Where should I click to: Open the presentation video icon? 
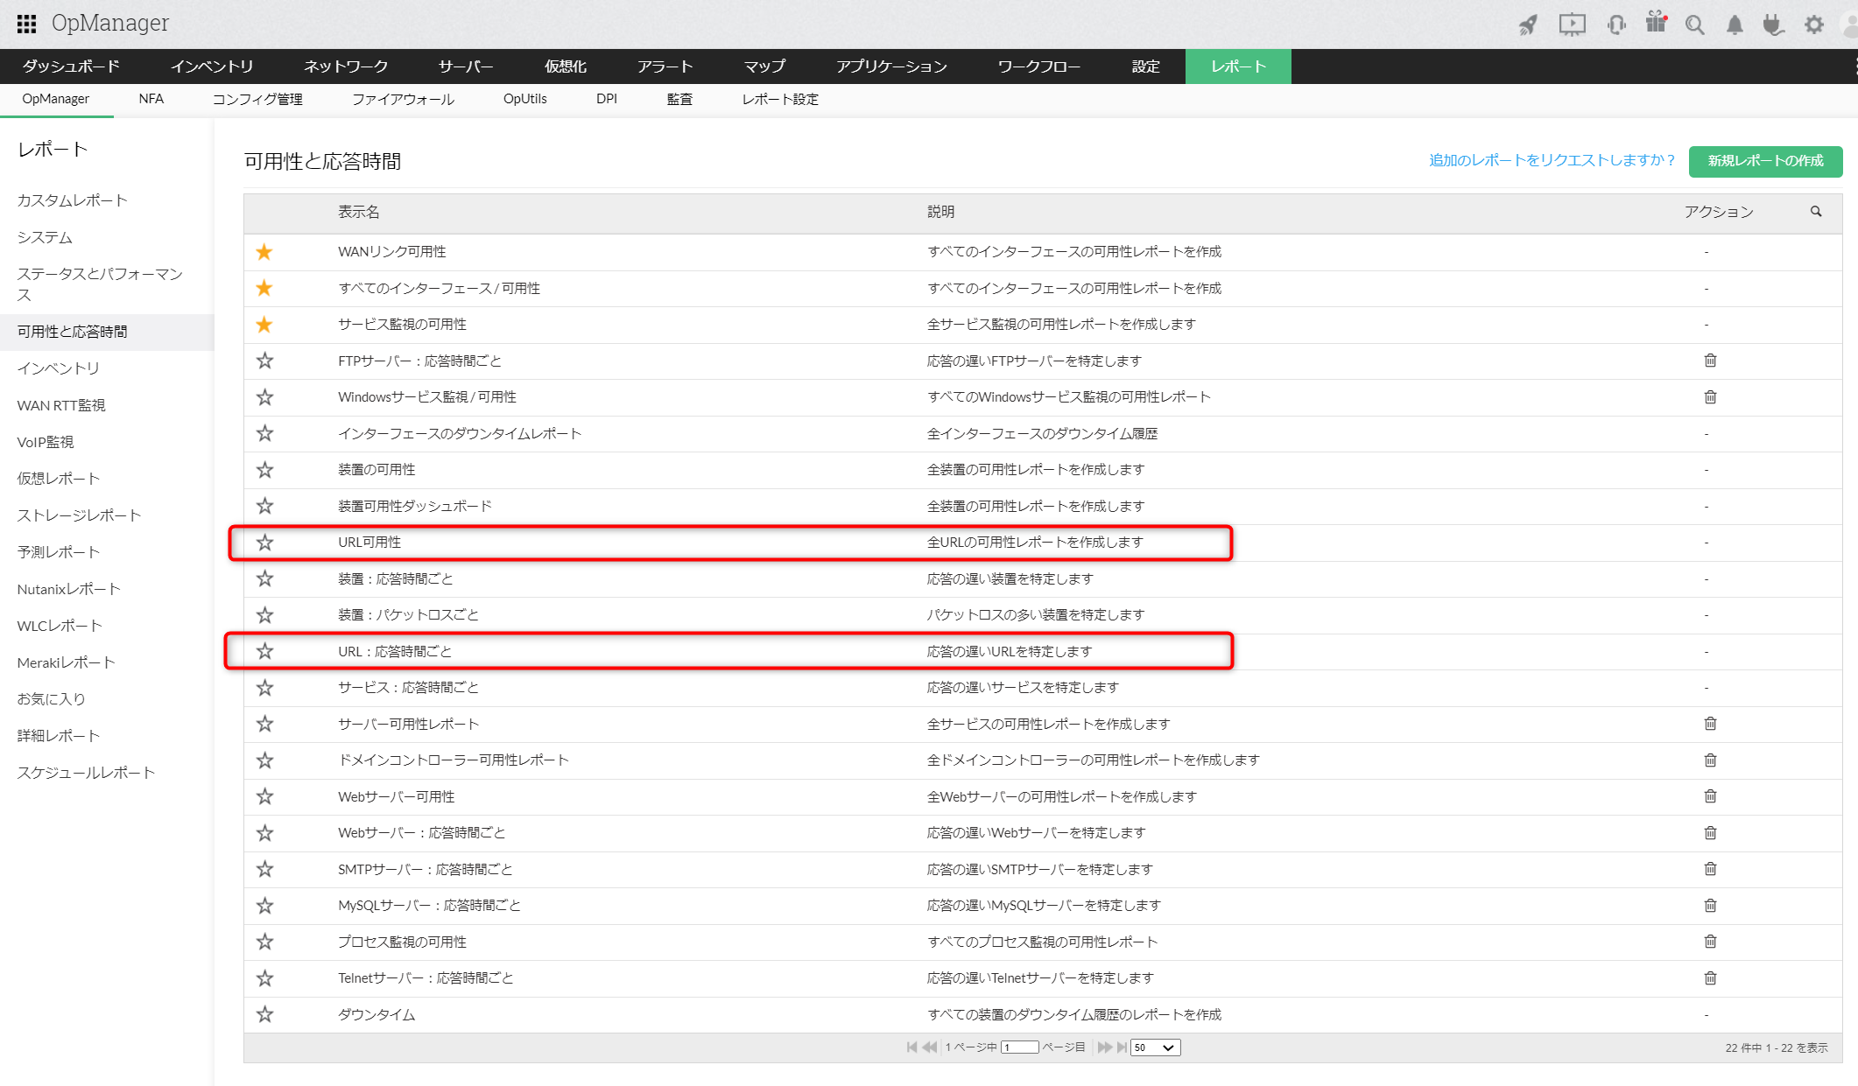coord(1572,25)
